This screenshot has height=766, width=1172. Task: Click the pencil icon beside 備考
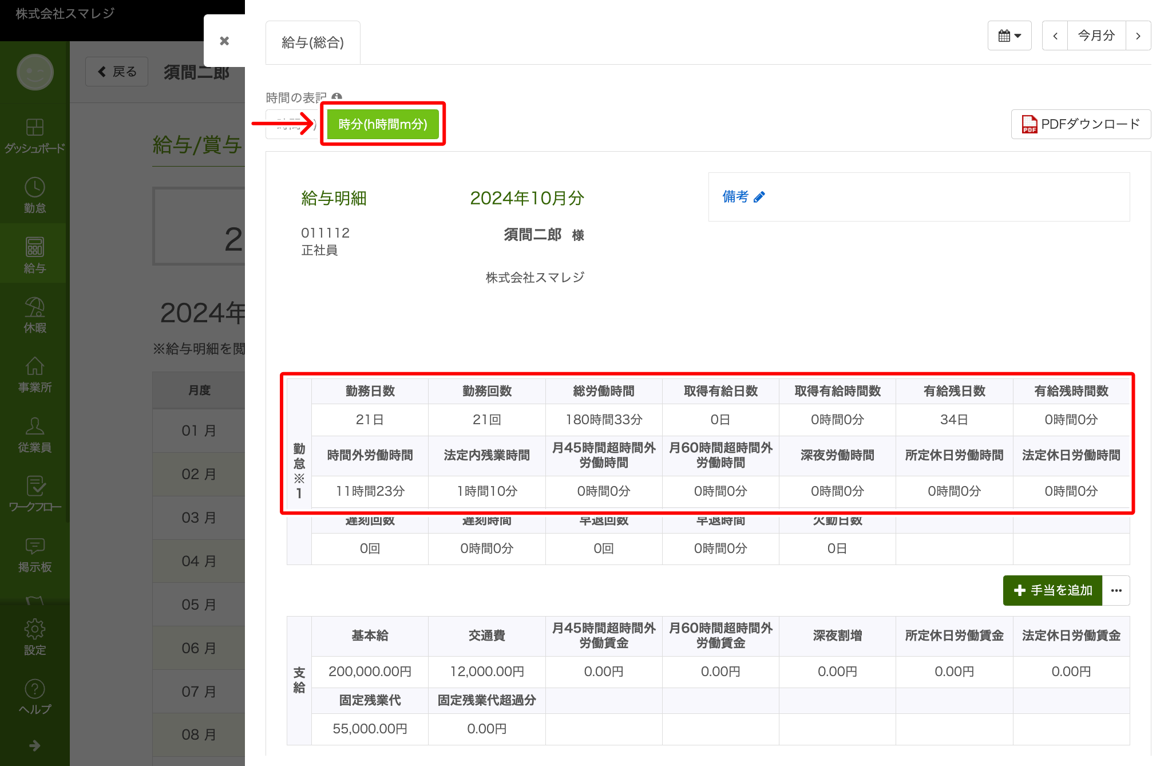[x=759, y=197]
